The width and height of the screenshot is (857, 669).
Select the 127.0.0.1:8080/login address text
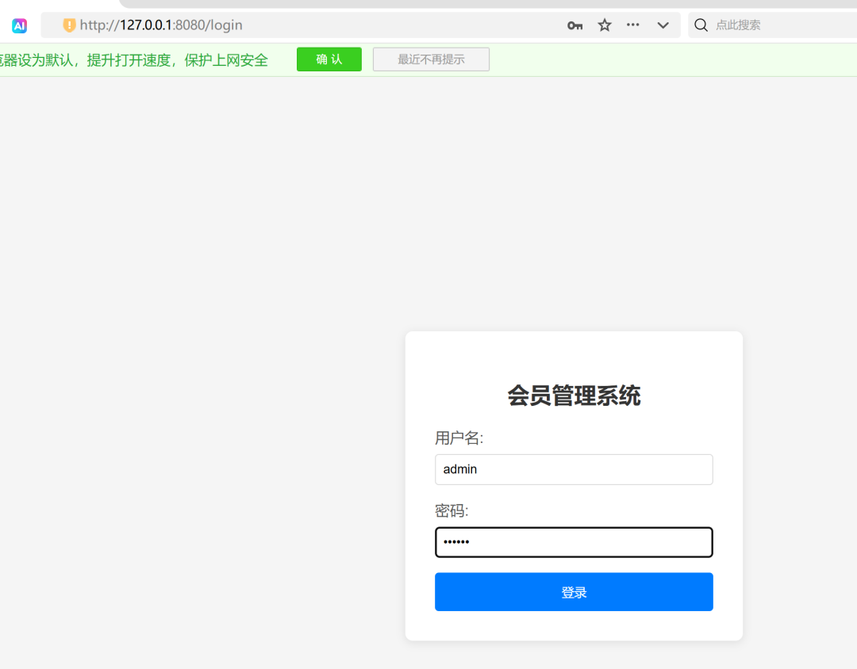point(161,25)
